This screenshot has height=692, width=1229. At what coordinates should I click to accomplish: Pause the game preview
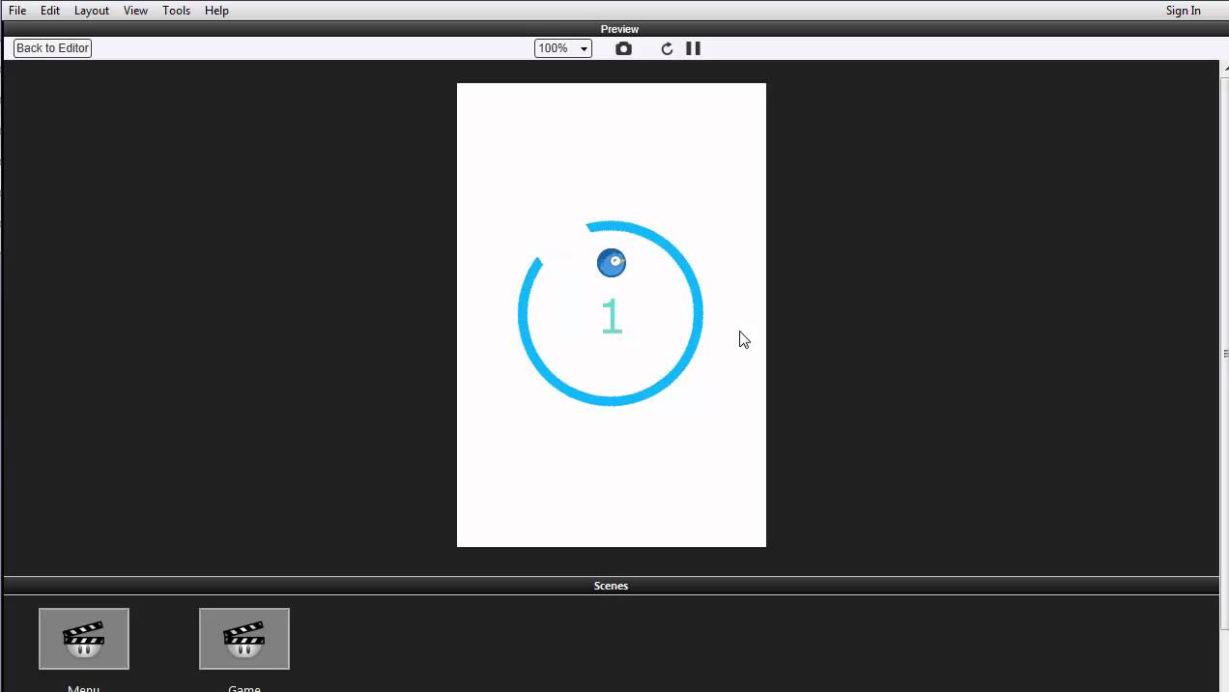[693, 48]
